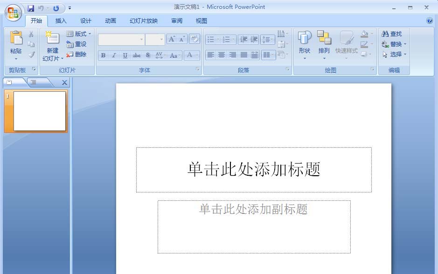The height and width of the screenshot is (274, 438).
Task: Cut selection with scissors icon
Action: 31,34
